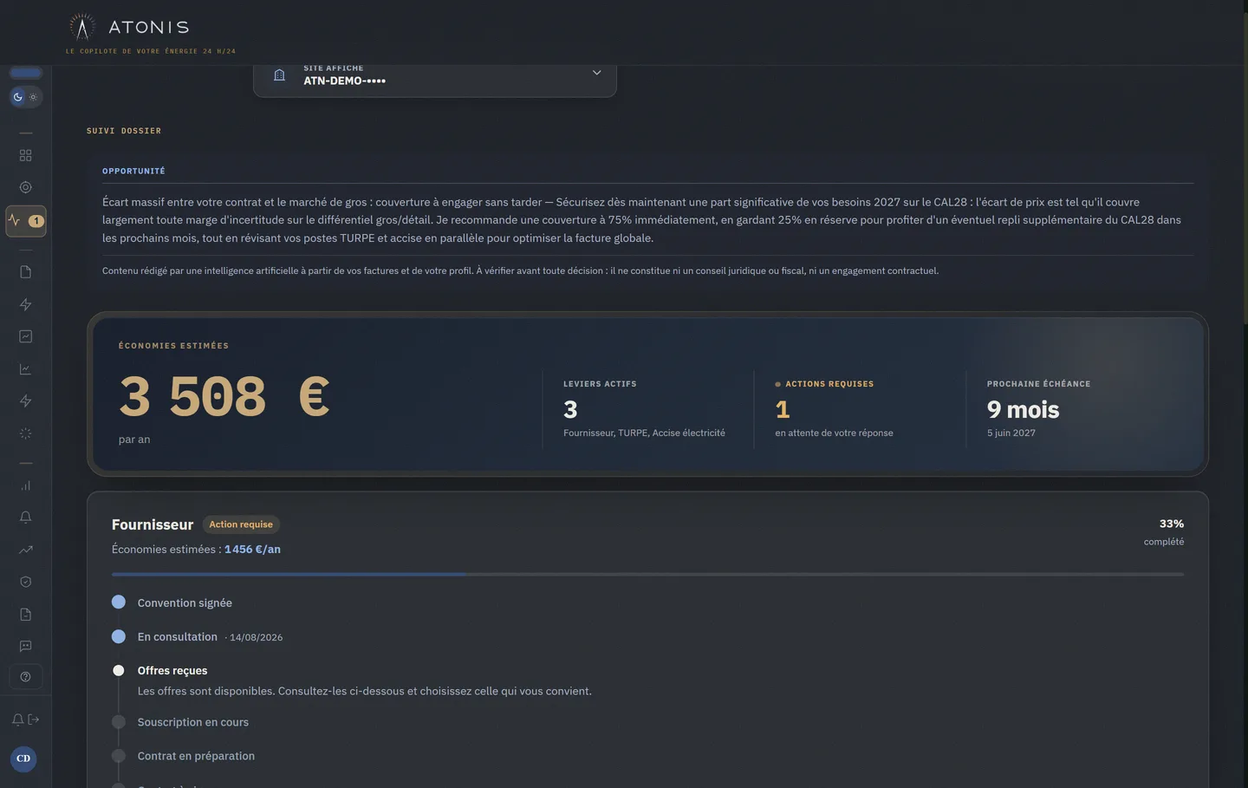Open the CD user avatar
Image resolution: width=1248 pixels, height=788 pixels.
[23, 759]
